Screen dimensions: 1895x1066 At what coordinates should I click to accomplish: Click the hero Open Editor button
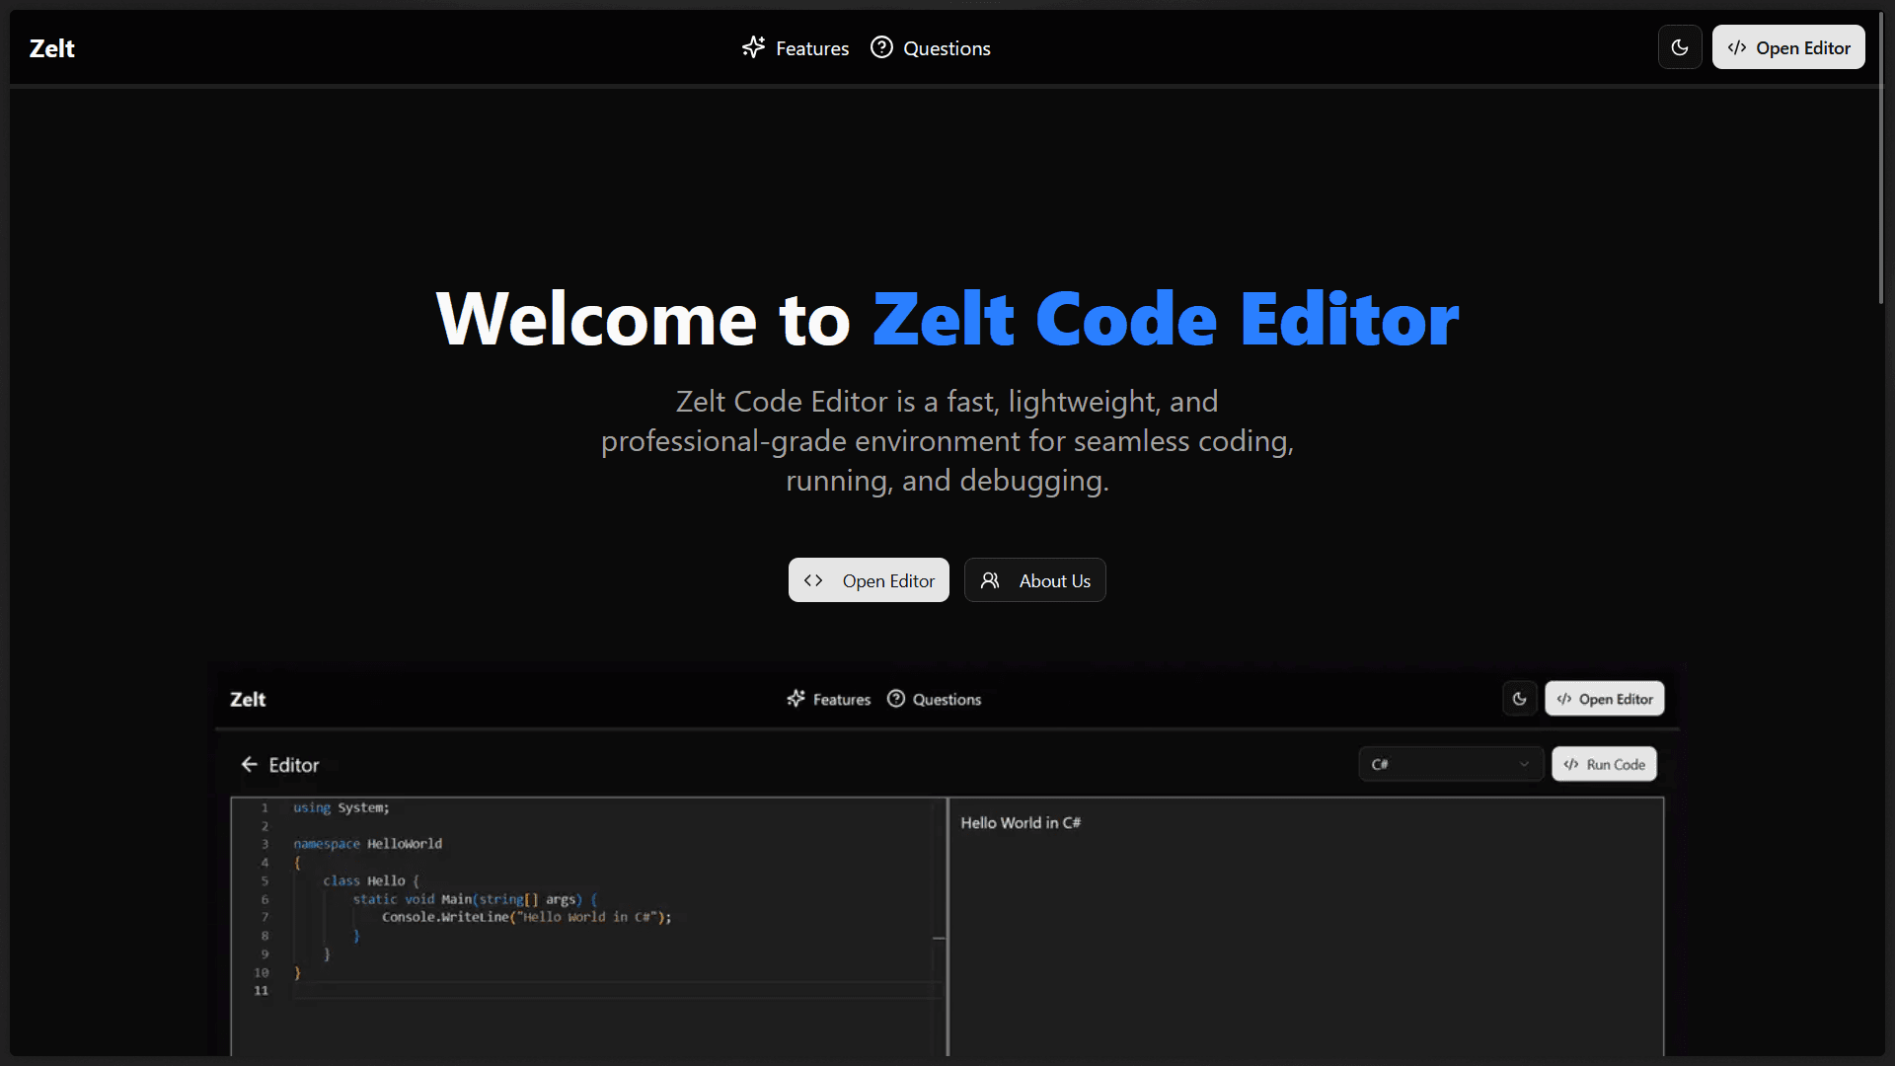click(x=869, y=580)
